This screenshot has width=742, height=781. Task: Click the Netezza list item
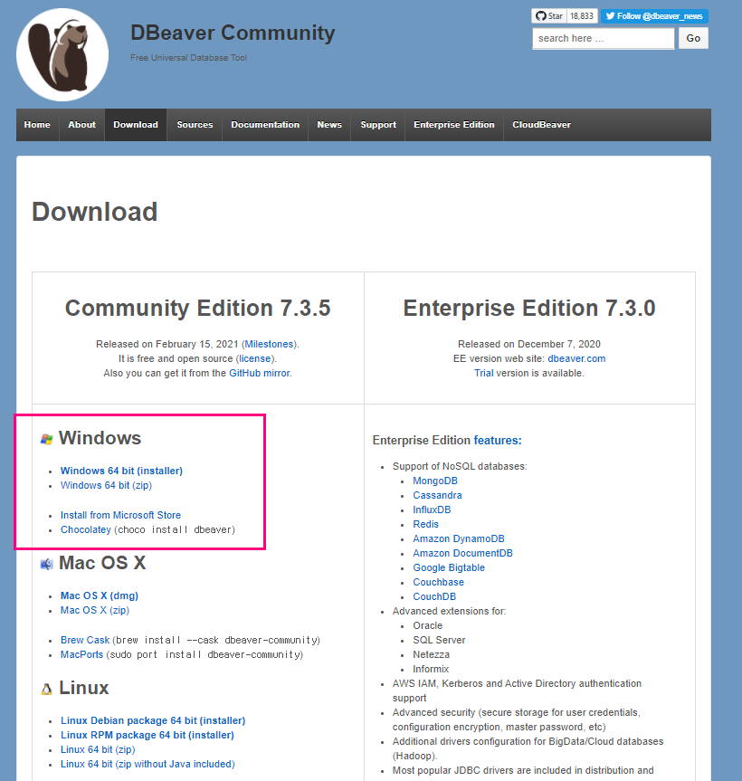click(x=432, y=654)
